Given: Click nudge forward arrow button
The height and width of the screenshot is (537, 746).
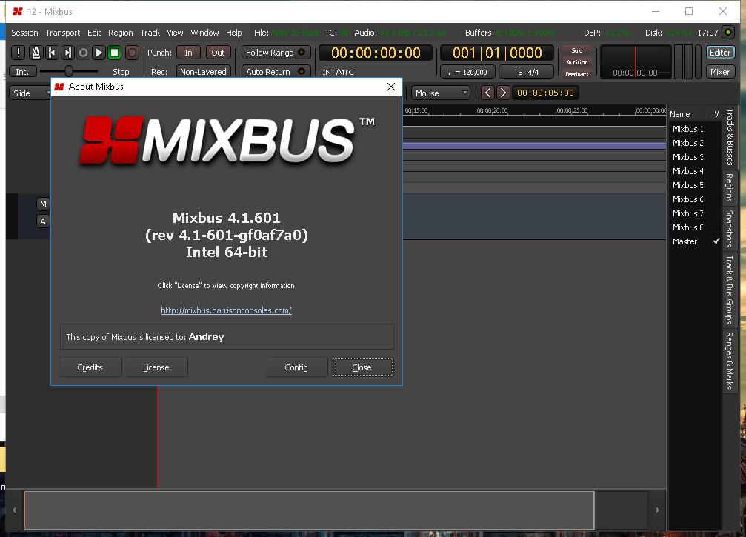Looking at the screenshot, I should [503, 93].
